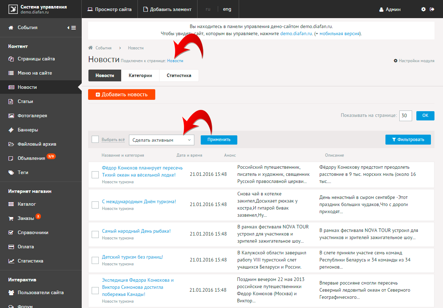Log out using the exit icon
Image resolution: width=443 pixels, height=308 pixels.
tap(432, 9)
